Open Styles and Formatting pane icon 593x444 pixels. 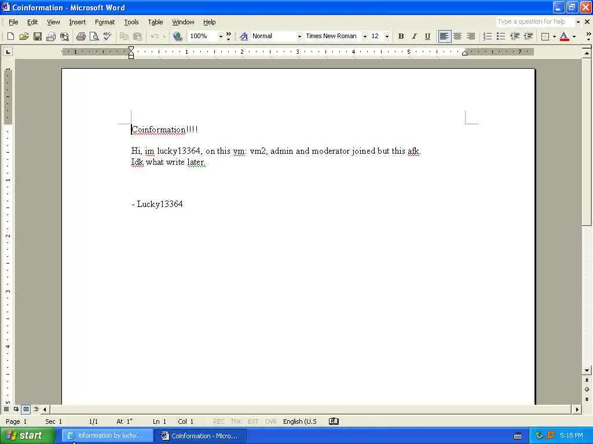pyautogui.click(x=244, y=36)
